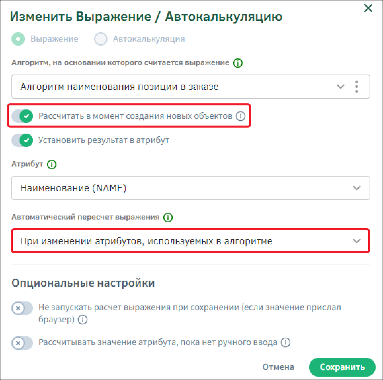Toggle 'Установить результат в атрибут' switch

coord(22,140)
